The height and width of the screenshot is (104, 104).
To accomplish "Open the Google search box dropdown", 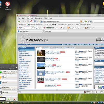I will pyautogui.click(x=33, y=28).
